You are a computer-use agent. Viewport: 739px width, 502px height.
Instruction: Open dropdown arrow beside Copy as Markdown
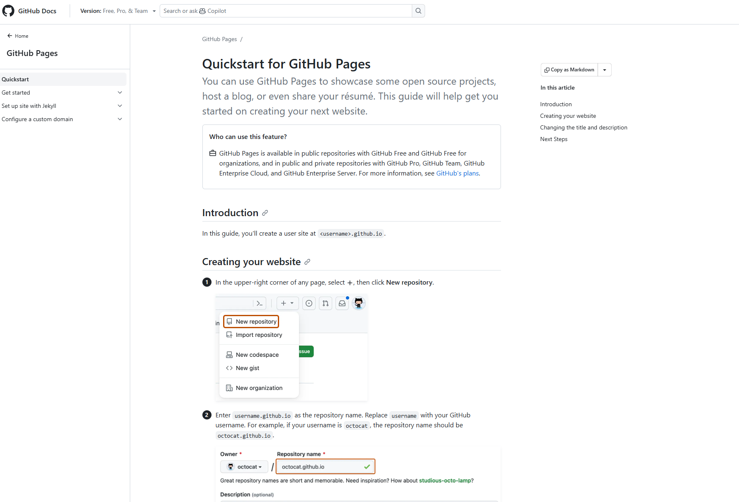(x=605, y=70)
